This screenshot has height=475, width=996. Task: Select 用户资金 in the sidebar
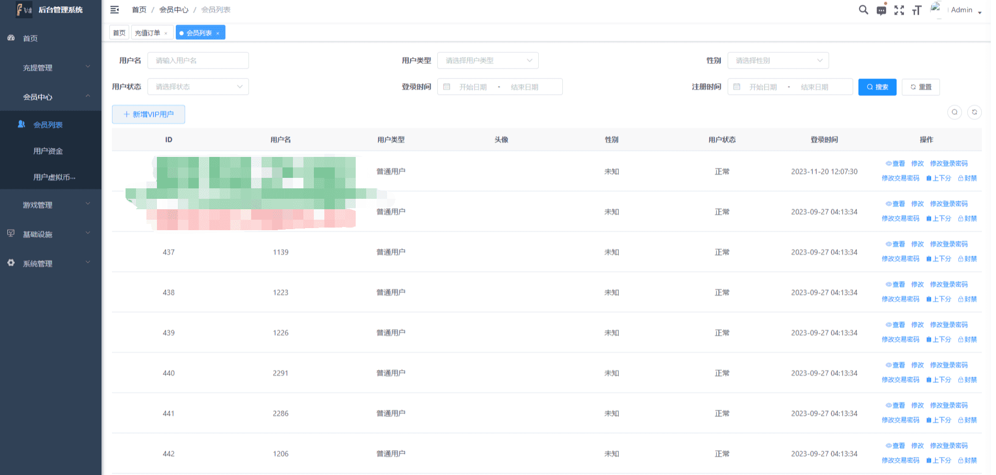[x=48, y=151]
